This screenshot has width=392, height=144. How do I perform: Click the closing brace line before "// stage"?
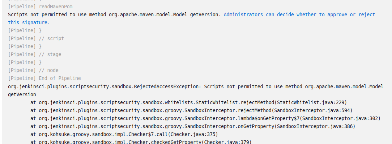click(x=25, y=47)
